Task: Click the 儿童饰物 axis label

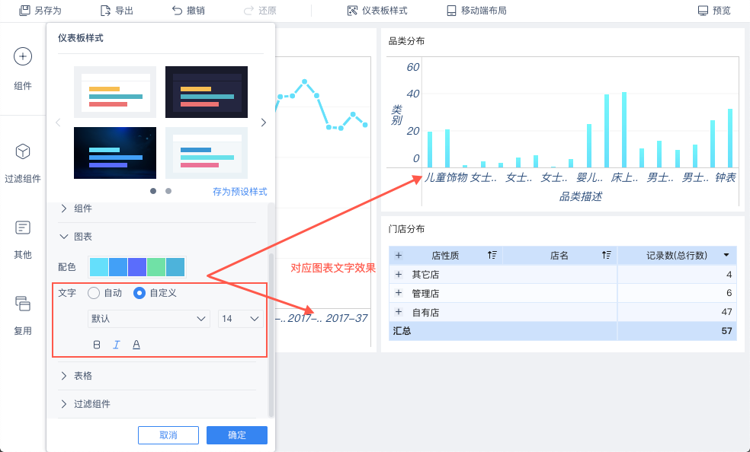Action: 446,177
